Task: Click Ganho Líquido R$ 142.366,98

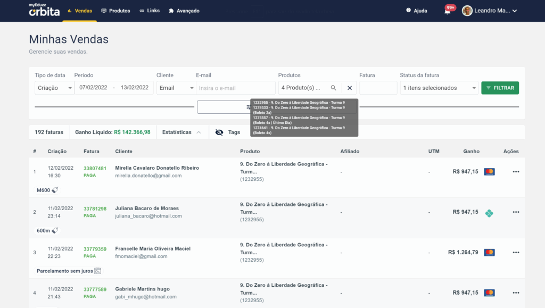Action: [x=113, y=132]
